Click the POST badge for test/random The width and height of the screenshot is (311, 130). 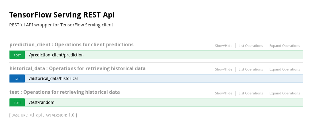pyautogui.click(x=17, y=102)
